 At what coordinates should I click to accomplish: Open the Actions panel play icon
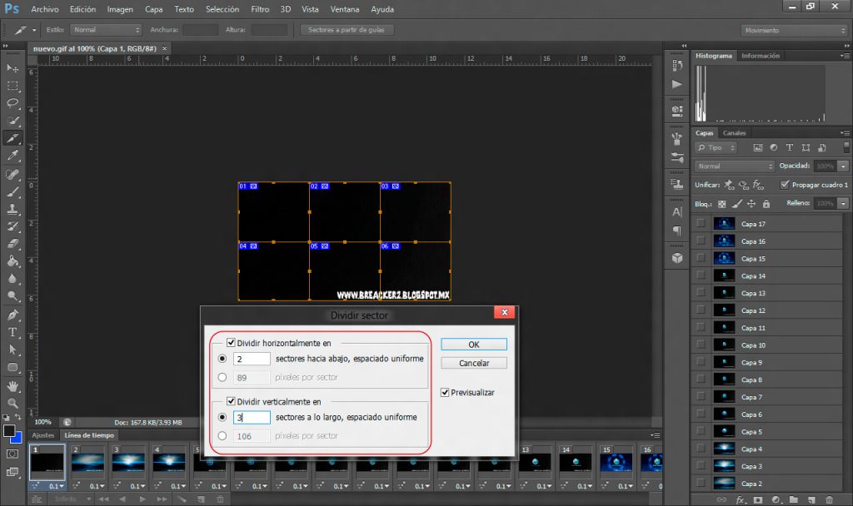tap(676, 84)
